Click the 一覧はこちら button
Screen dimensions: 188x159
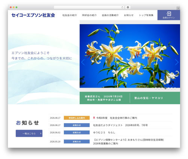[29, 133]
